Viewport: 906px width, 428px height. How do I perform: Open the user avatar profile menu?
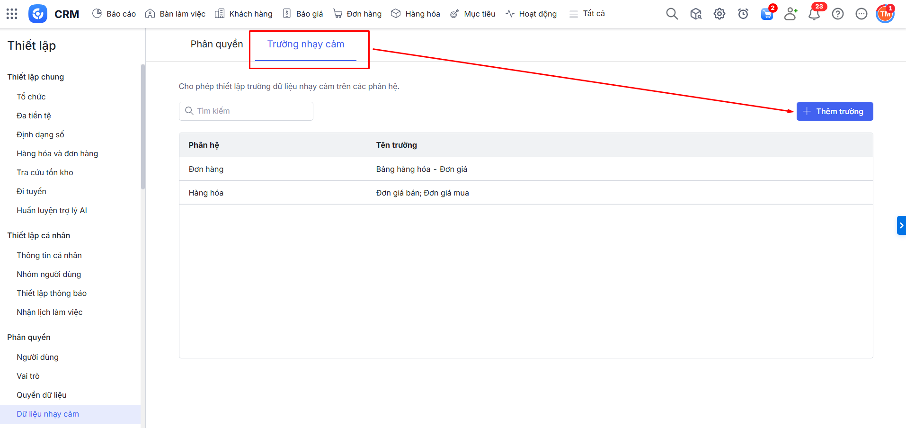click(885, 14)
